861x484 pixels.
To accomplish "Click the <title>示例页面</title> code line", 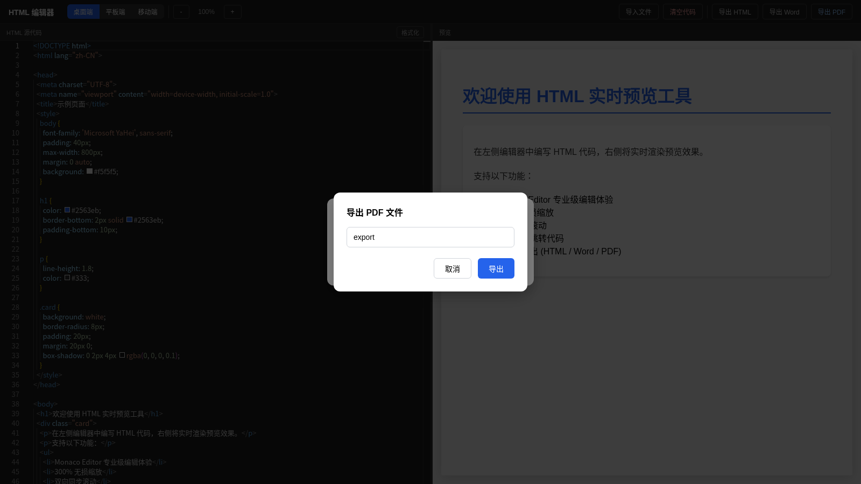I will tap(73, 104).
